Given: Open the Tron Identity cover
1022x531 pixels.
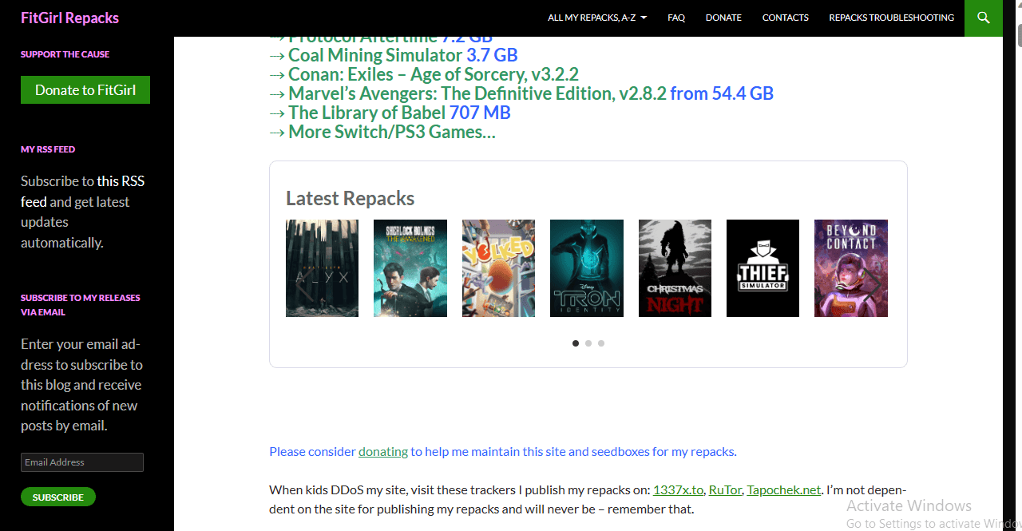Looking at the screenshot, I should click(x=587, y=268).
